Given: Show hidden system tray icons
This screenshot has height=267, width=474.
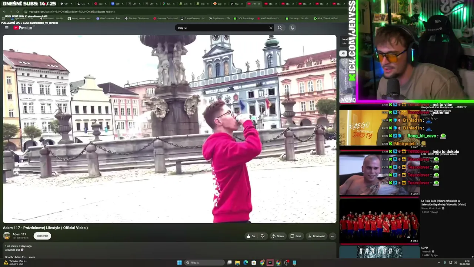Looking at the screenshot, I should coord(439,263).
